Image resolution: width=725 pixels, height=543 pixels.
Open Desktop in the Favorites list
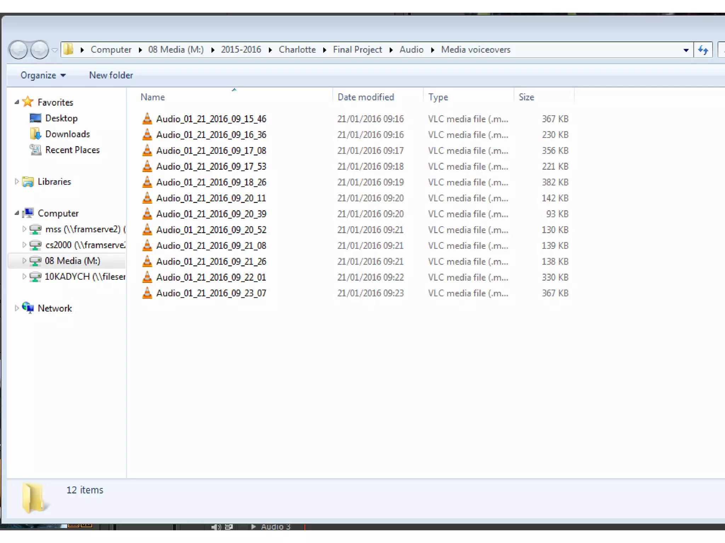61,118
